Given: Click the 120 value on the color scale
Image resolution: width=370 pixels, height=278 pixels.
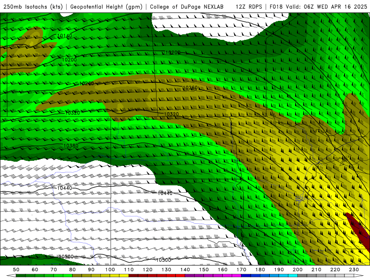Looking at the screenshot, I should coord(148,270).
